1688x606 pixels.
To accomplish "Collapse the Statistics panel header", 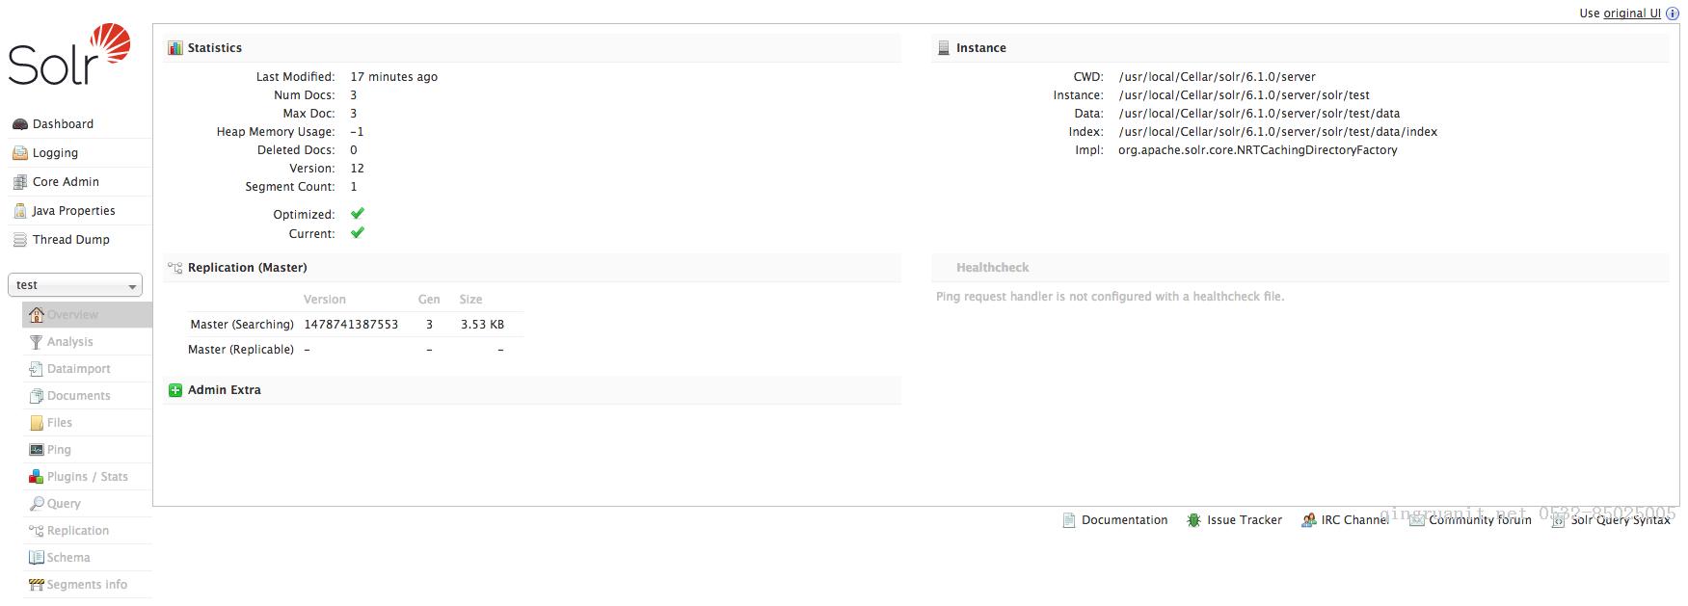I will pos(533,48).
